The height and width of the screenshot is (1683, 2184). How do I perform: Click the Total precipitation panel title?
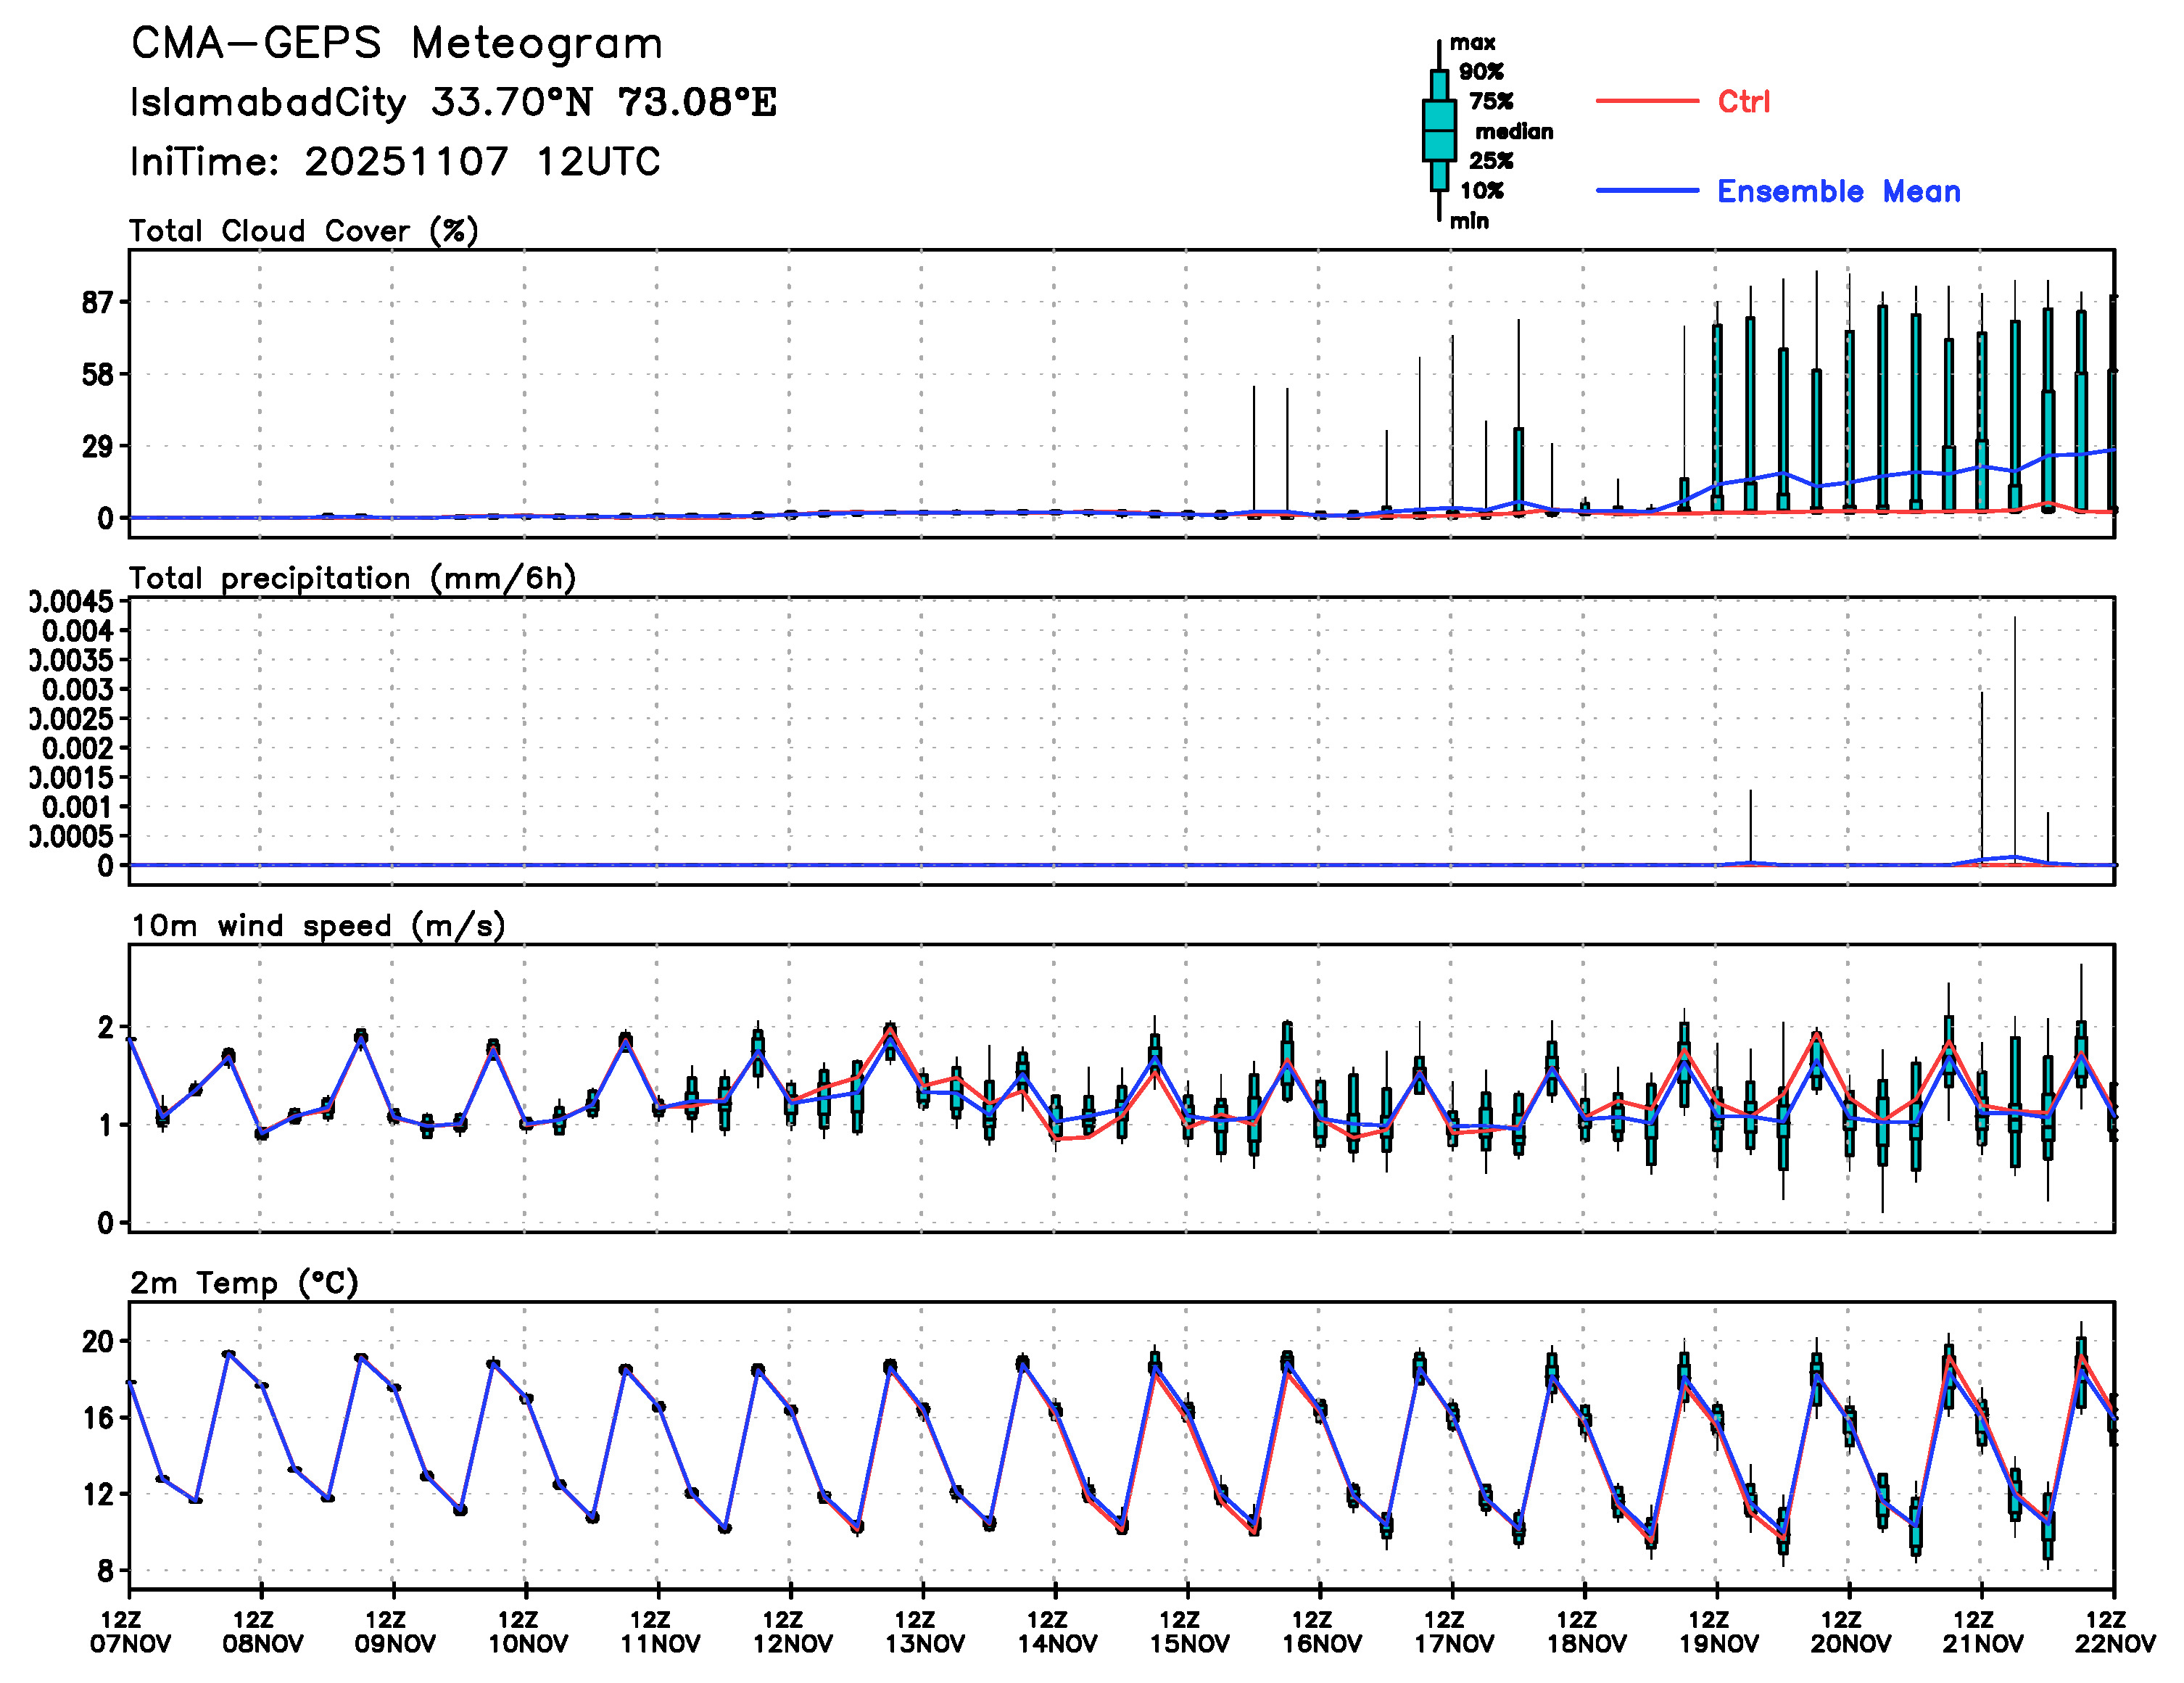tap(352, 578)
